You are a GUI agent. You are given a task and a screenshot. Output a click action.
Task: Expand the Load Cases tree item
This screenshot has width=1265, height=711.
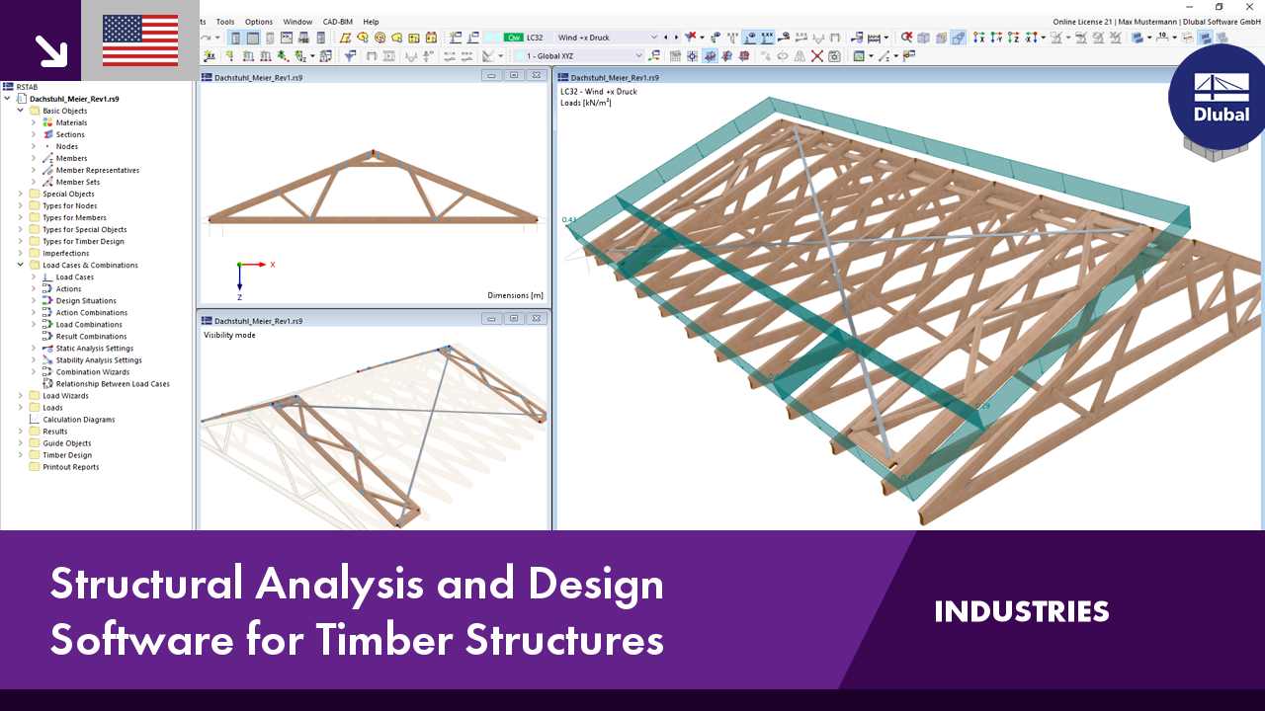(35, 276)
